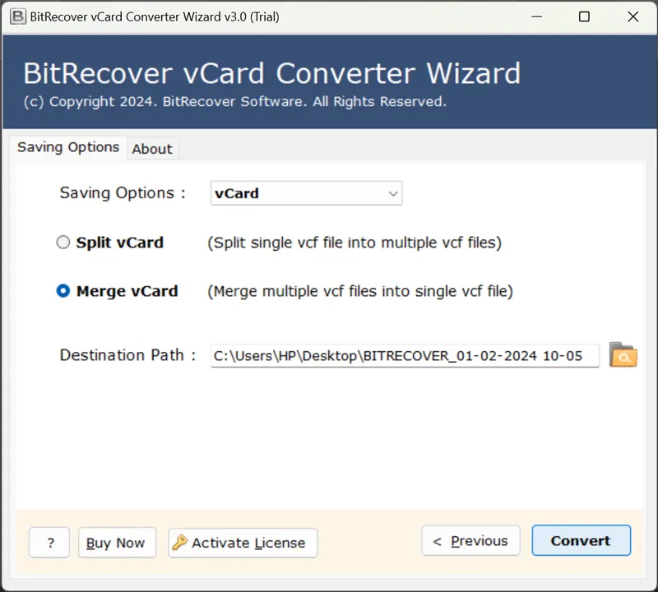658x592 pixels.
Task: Click inside the Destination Path field
Action: click(x=405, y=356)
